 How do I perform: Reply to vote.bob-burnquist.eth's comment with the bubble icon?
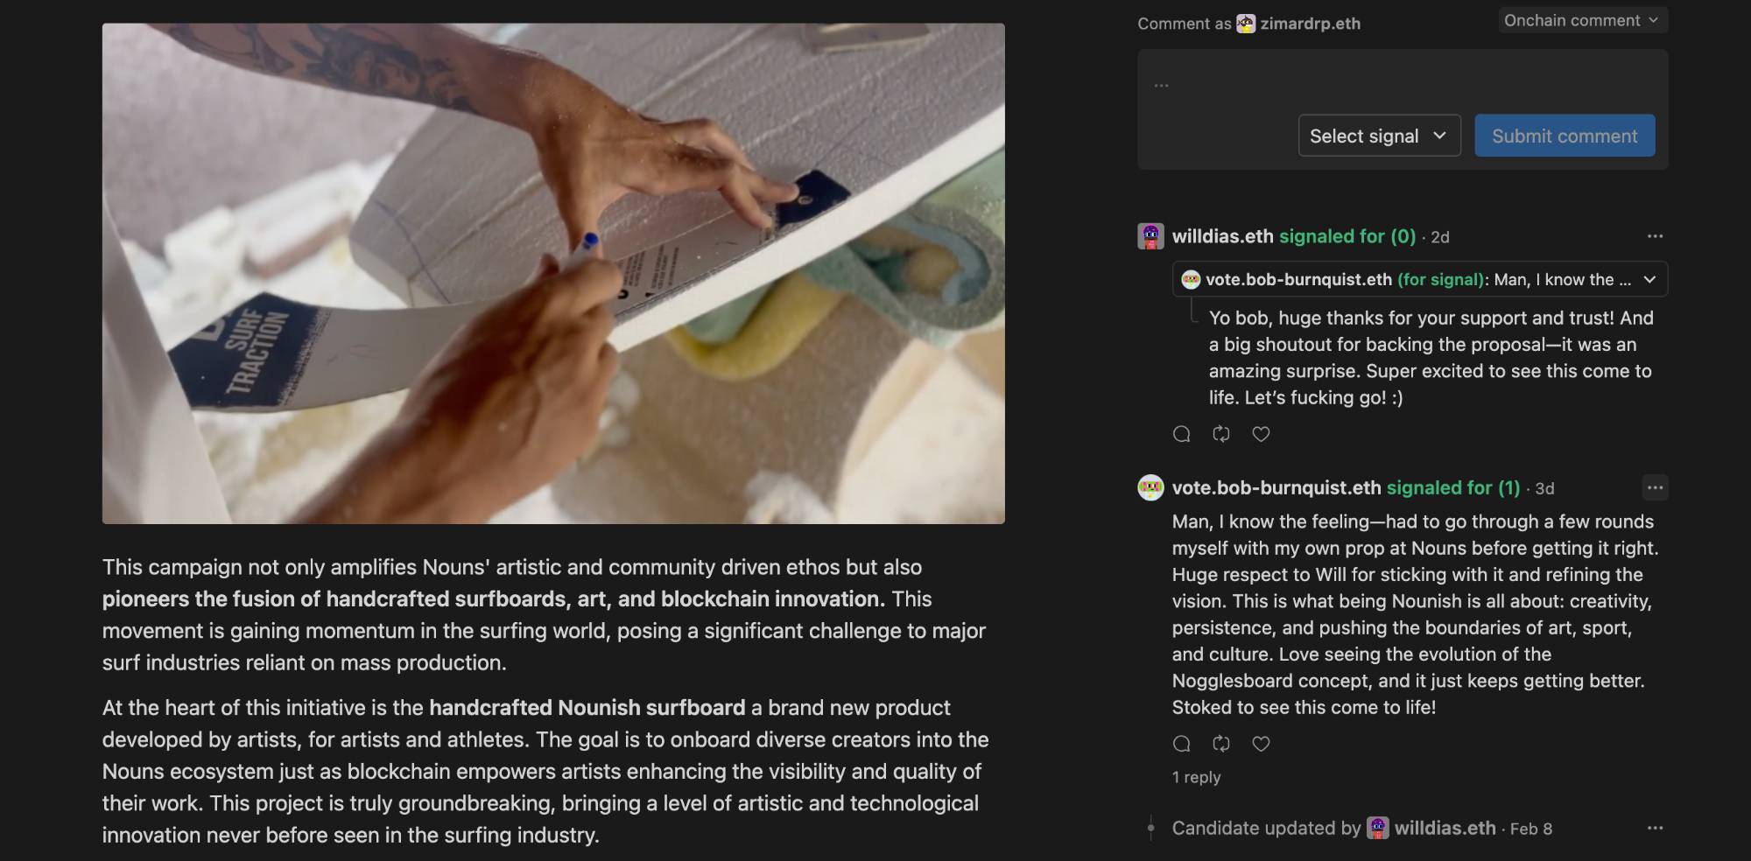pyautogui.click(x=1181, y=744)
